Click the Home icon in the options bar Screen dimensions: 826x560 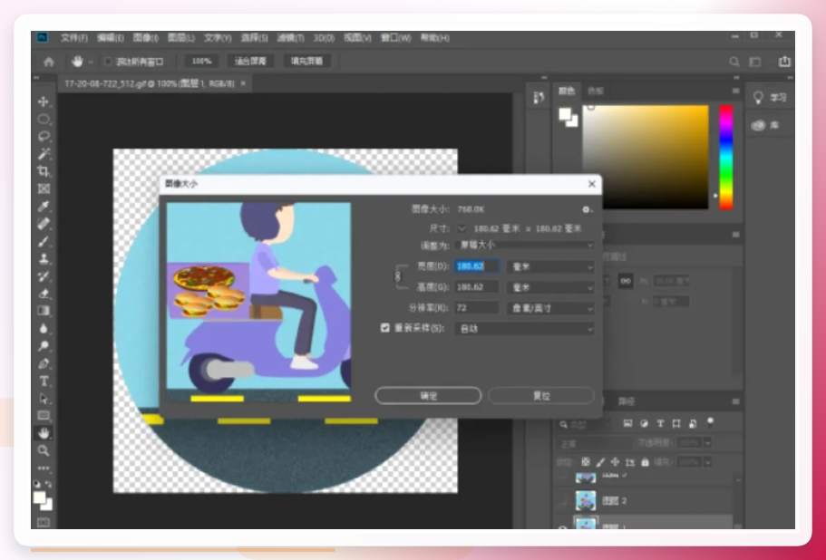pyautogui.click(x=49, y=62)
